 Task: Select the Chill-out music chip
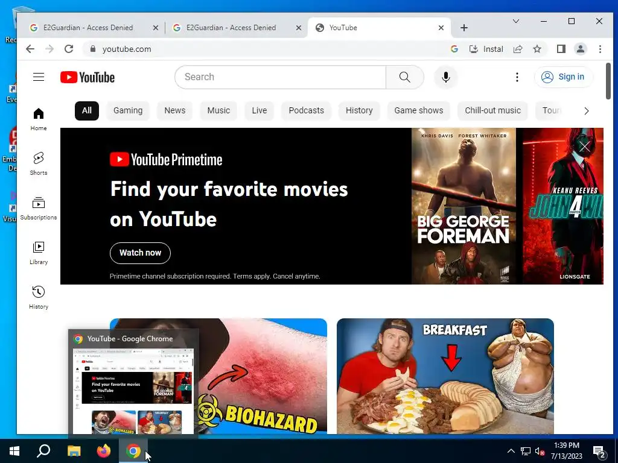tap(492, 111)
